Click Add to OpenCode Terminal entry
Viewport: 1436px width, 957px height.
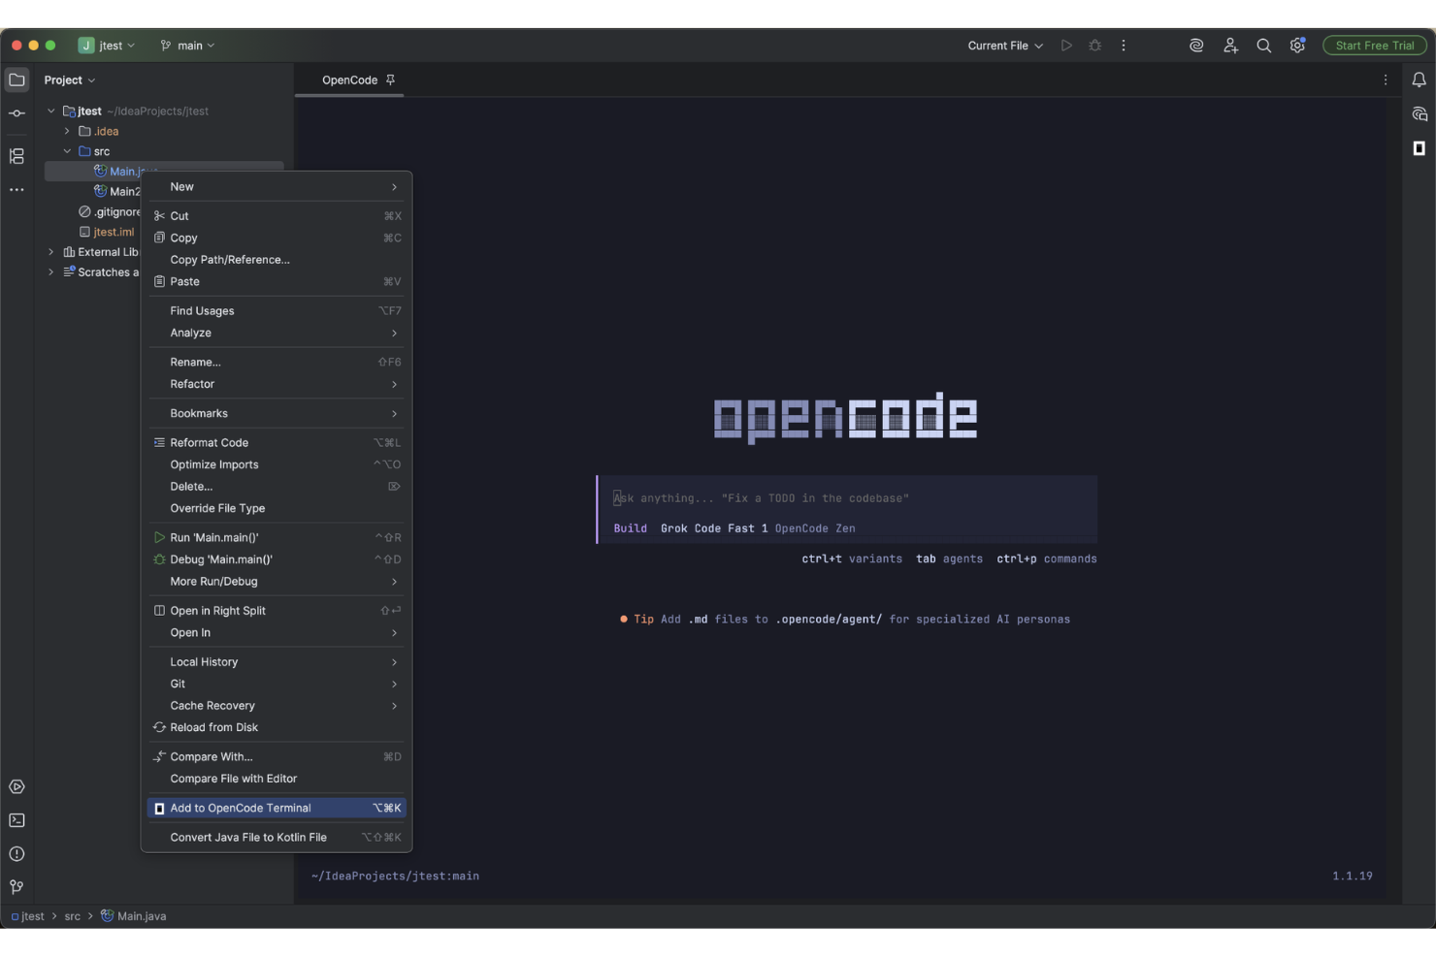pos(277,808)
